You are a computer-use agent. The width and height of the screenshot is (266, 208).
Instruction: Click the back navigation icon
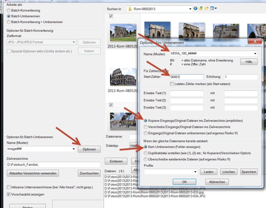click(x=195, y=9)
